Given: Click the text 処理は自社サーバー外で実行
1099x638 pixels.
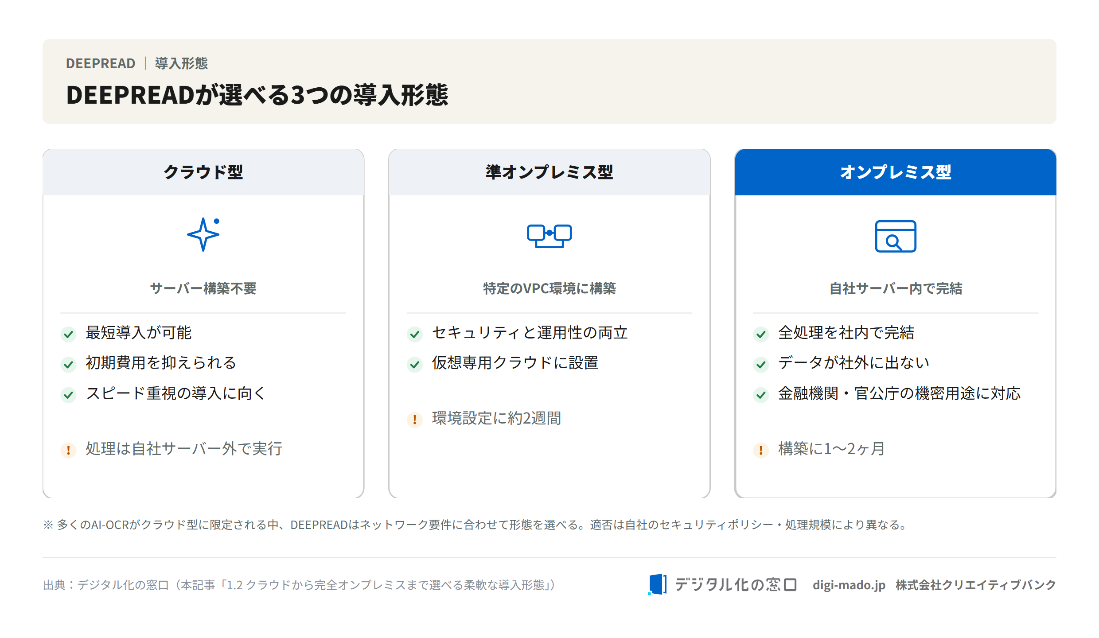Looking at the screenshot, I should click(184, 448).
